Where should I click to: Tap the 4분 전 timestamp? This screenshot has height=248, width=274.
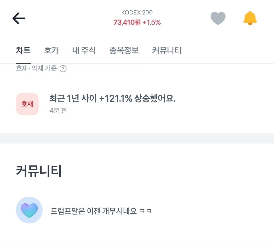click(58, 111)
